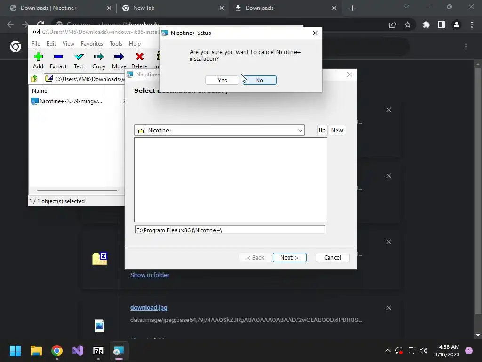Click the up-folder icon in 7-Zip address bar
Viewport: 482px width, 362px height.
(x=34, y=79)
